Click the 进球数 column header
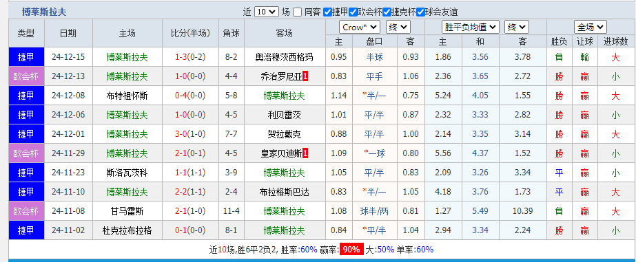The image size is (636, 262). (616, 41)
